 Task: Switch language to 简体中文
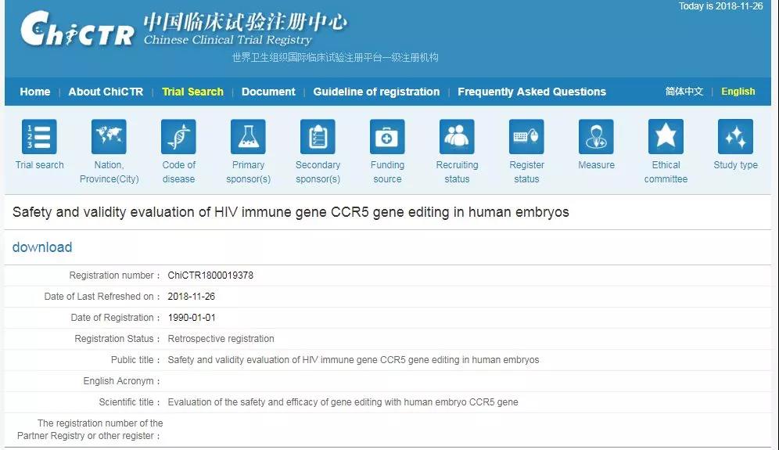(684, 92)
